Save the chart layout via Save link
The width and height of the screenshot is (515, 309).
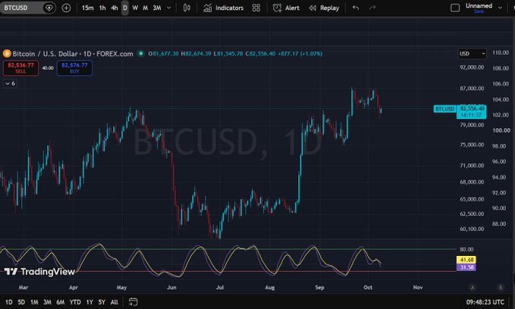[479, 11]
